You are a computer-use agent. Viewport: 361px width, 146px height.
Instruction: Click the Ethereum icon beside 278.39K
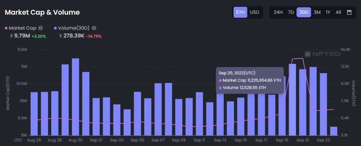61,36
